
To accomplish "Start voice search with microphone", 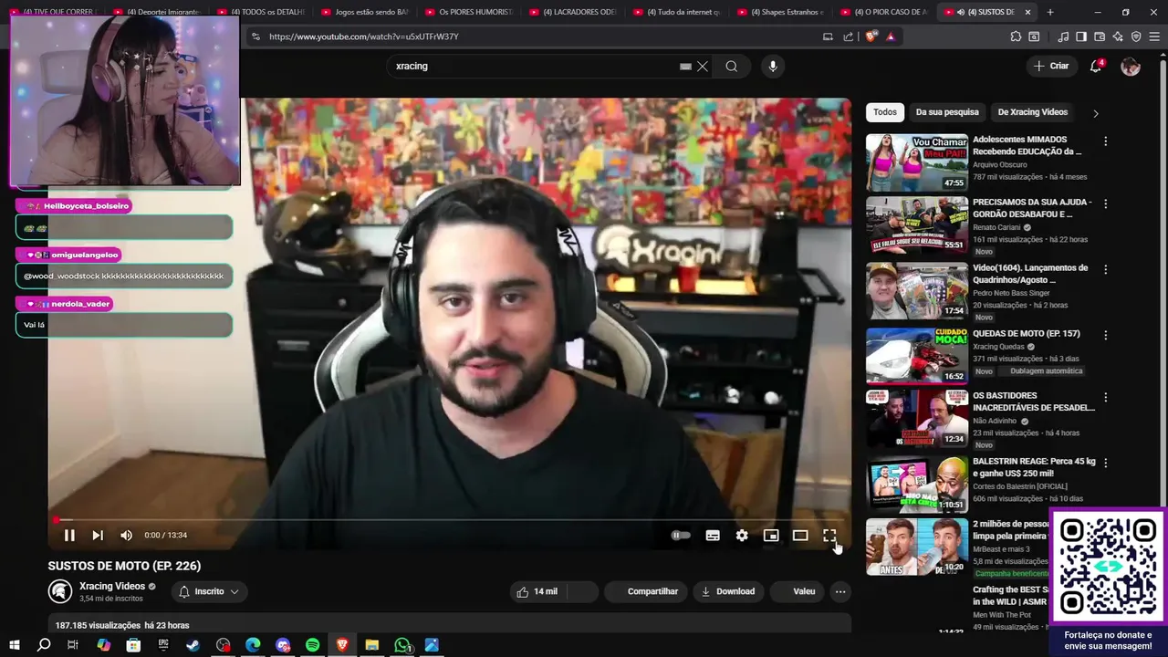I will [773, 66].
